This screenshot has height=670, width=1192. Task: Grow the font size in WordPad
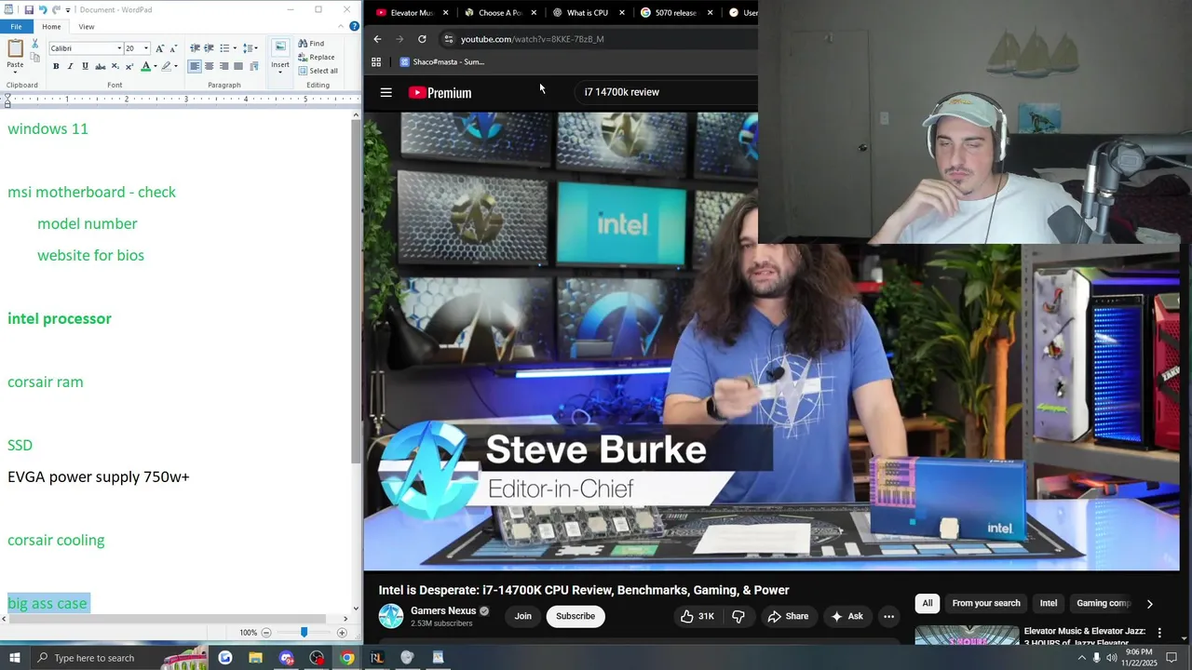[159, 48]
